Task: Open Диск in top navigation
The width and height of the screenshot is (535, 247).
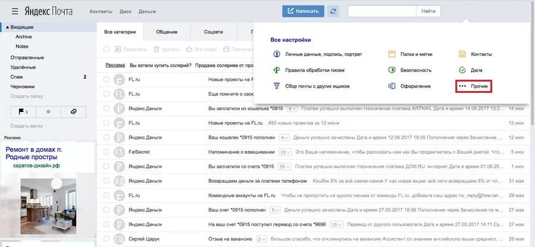Action: (125, 11)
